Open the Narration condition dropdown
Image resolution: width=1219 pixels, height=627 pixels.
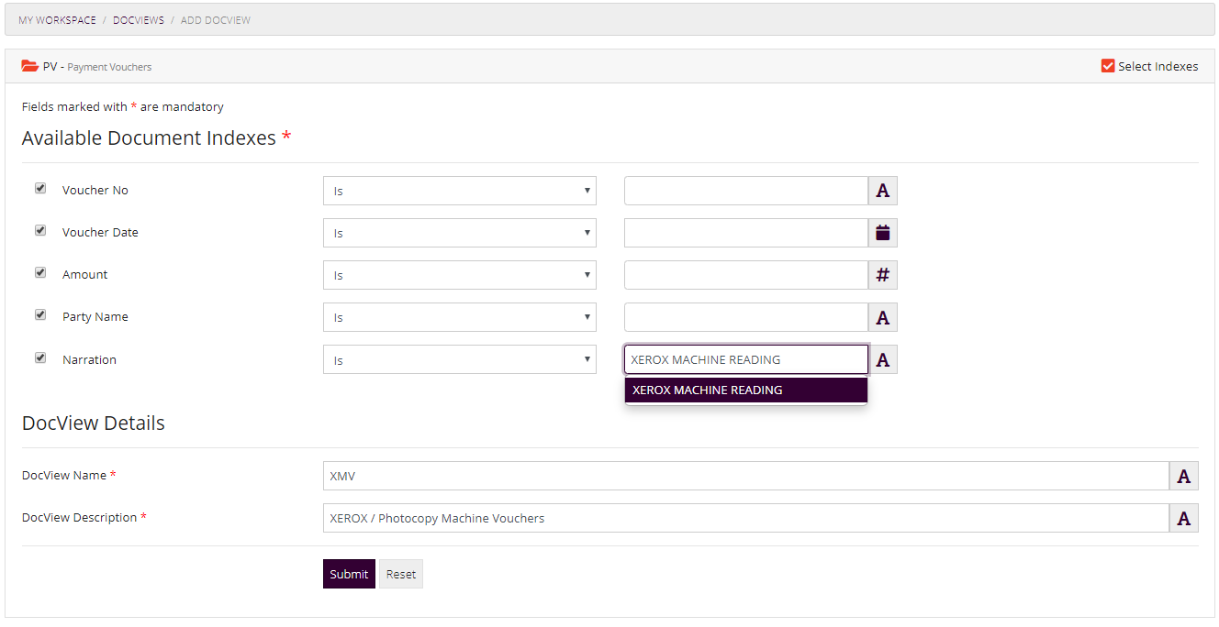pos(459,358)
